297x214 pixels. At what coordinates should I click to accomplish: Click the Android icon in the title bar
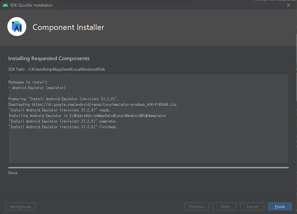(5, 5)
